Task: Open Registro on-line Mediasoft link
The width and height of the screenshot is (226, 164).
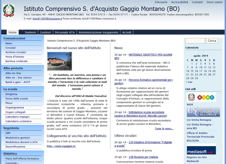Action: [x=197, y=159]
